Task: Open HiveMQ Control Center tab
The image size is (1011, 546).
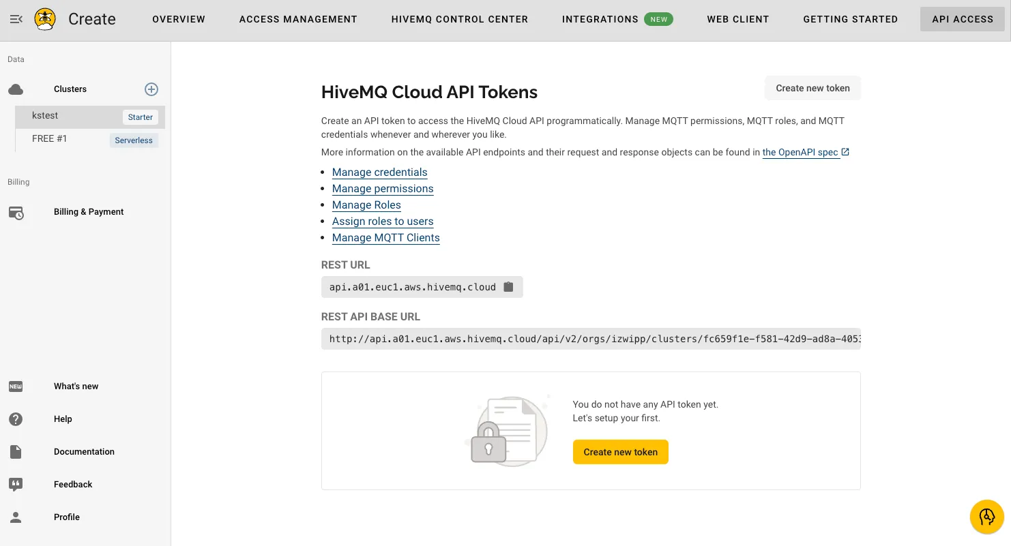Action: click(460, 19)
